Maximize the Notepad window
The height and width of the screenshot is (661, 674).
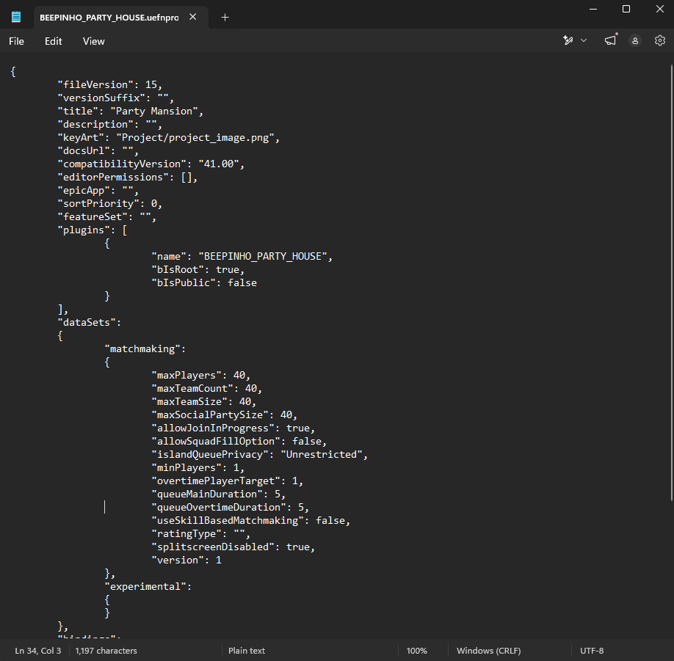(x=626, y=9)
